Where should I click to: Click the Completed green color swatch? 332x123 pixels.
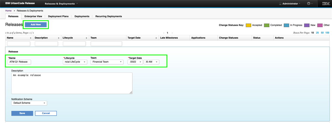[x=266, y=25]
